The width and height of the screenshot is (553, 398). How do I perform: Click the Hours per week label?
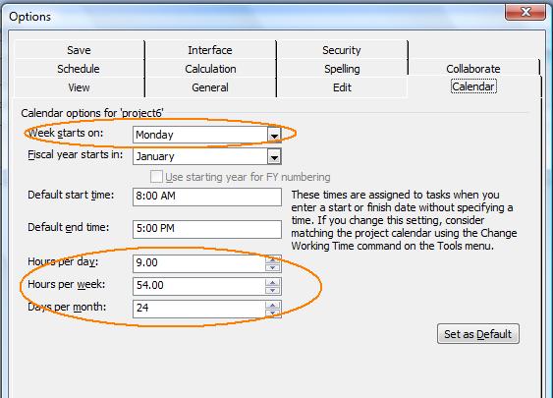pos(67,284)
